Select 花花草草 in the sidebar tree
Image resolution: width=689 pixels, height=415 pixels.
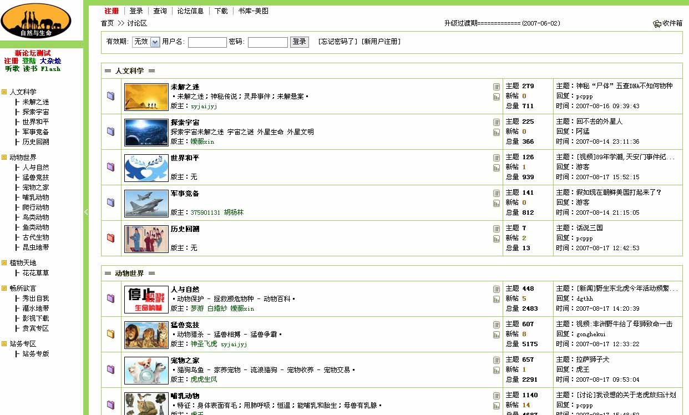click(36, 273)
